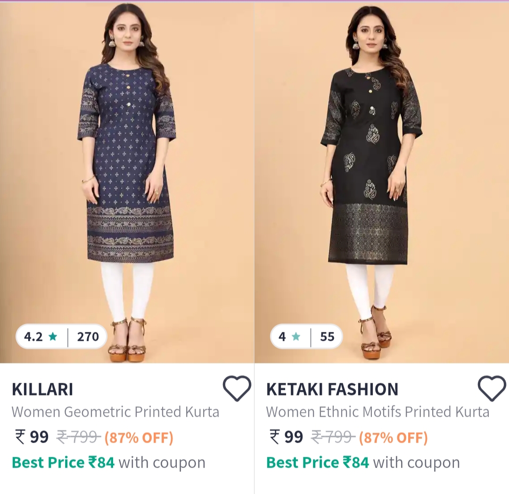Open the 55 ratings count on black kurta
The image size is (509, 494).
[x=327, y=337]
